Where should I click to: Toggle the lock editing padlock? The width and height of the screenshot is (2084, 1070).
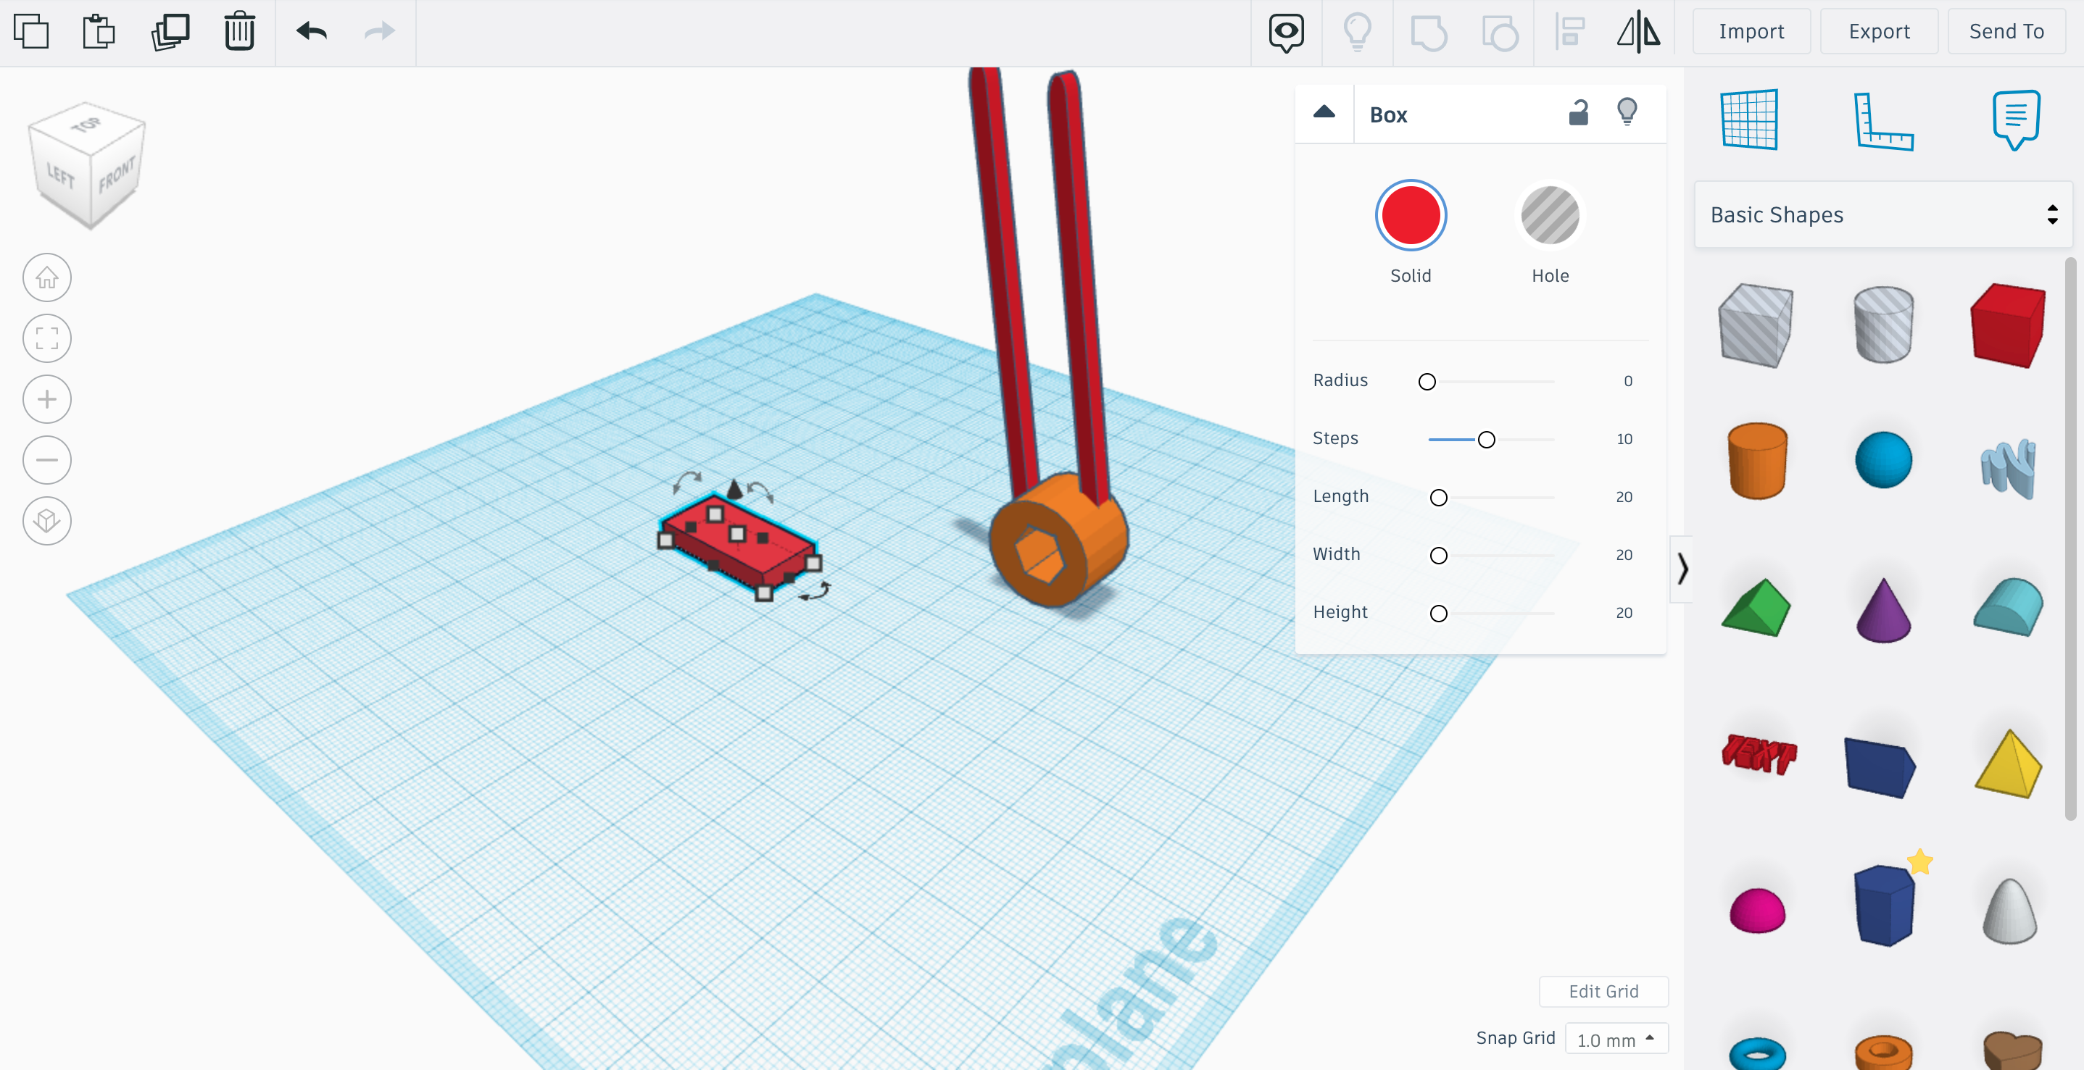(1578, 113)
